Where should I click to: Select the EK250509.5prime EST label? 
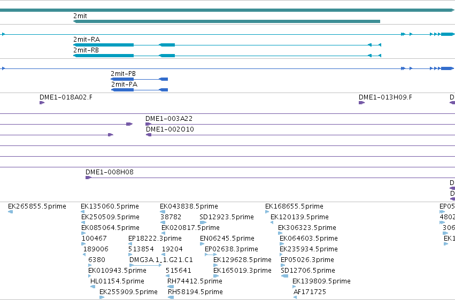[x=110, y=217]
